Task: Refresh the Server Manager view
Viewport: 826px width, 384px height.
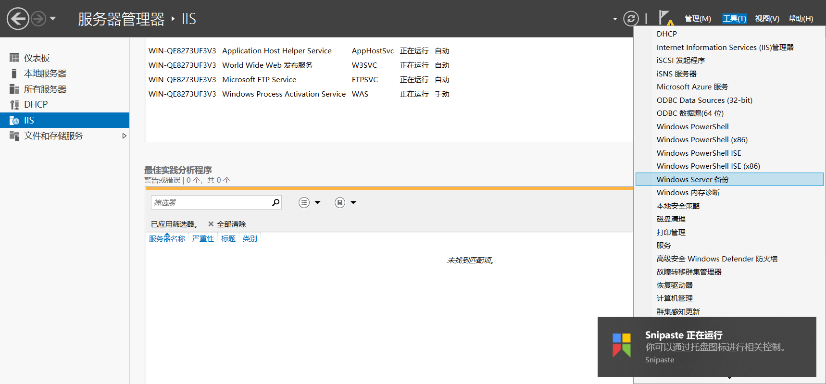Action: tap(631, 19)
